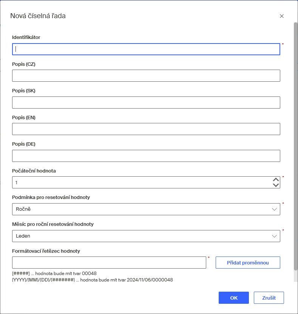The width and height of the screenshot is (298, 314).
Task: Click the Nová číselná řada title
Action: [x=38, y=16]
